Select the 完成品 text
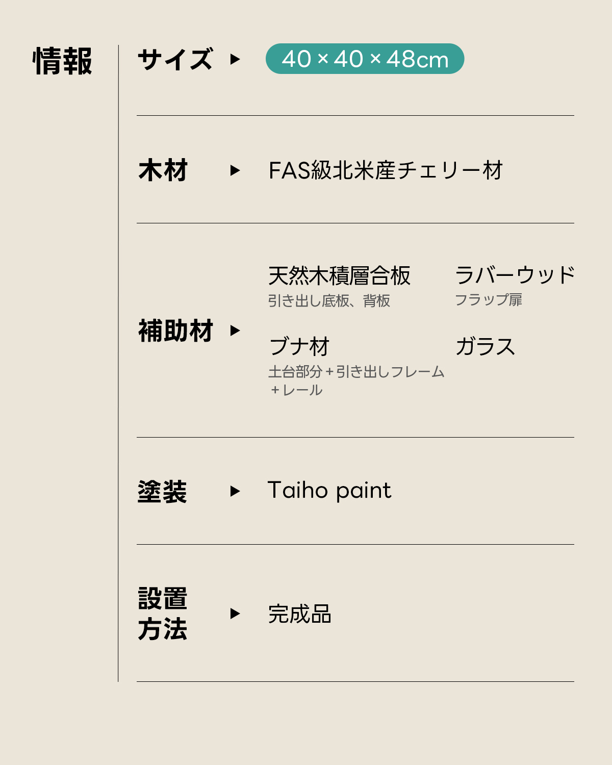The height and width of the screenshot is (765, 612). 300,614
